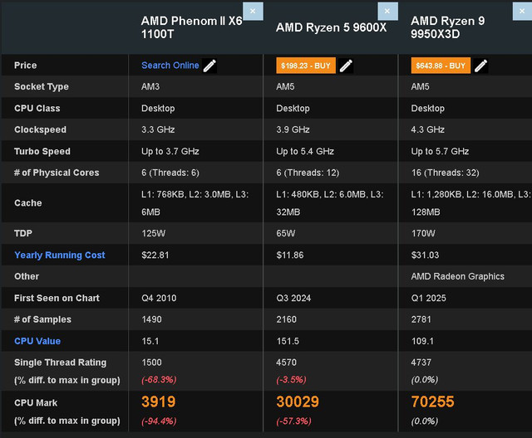The height and width of the screenshot is (438, 532).
Task: Click the First Seen on Chart row label
Action: 57,298
